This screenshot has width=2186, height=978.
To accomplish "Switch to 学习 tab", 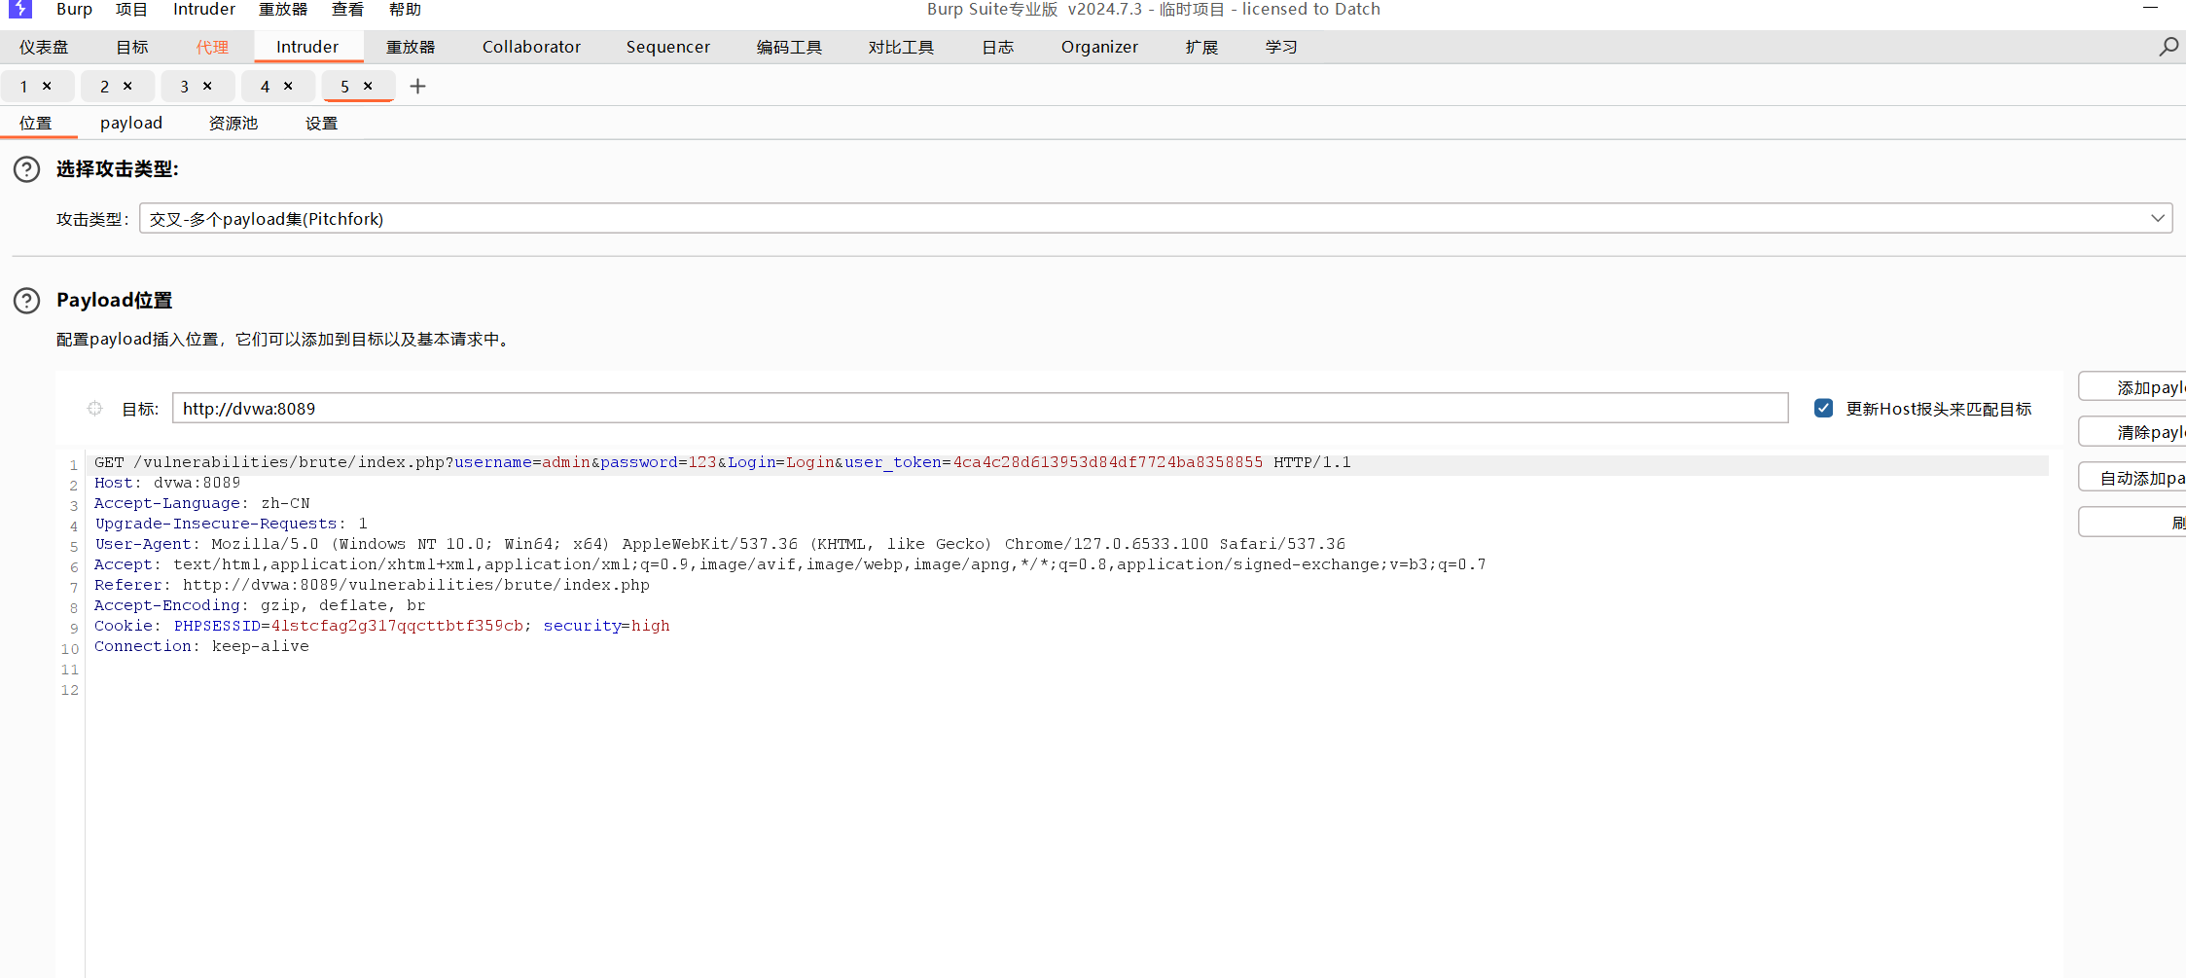I will [x=1281, y=47].
